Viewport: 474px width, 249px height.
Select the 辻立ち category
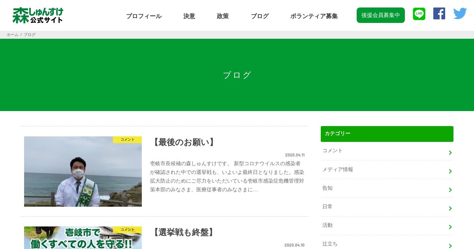(387, 242)
